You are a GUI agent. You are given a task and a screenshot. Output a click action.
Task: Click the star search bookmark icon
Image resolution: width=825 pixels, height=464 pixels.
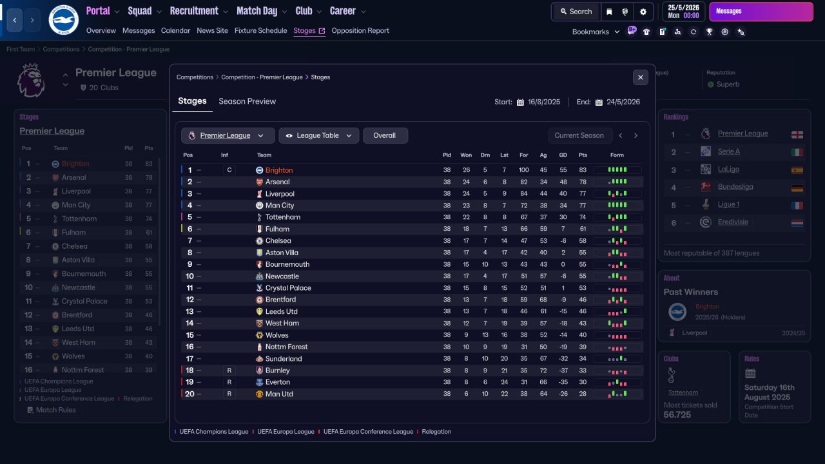(x=741, y=32)
